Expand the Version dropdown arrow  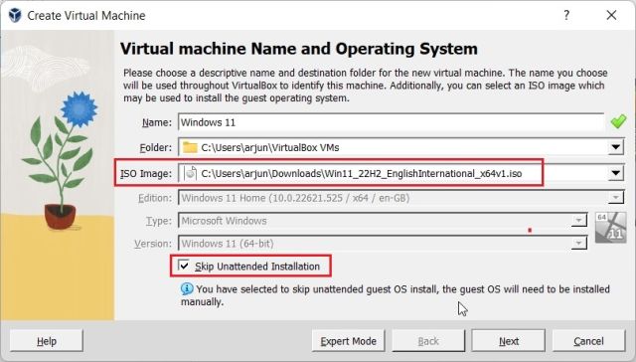(578, 244)
